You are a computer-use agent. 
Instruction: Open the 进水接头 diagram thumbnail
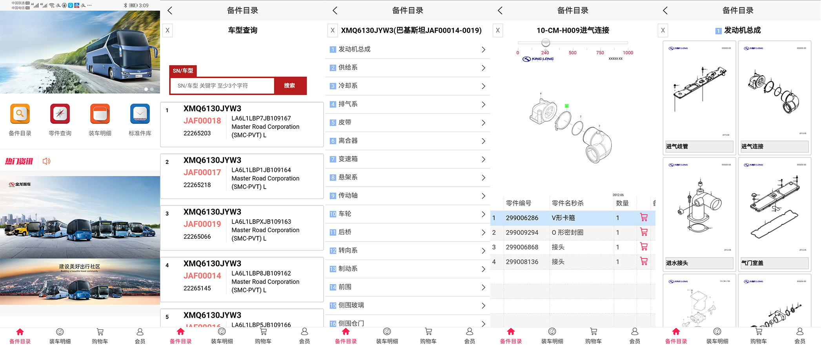[699, 214]
